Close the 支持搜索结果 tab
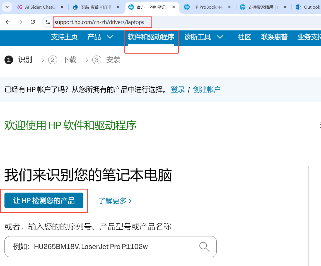 (285, 7)
